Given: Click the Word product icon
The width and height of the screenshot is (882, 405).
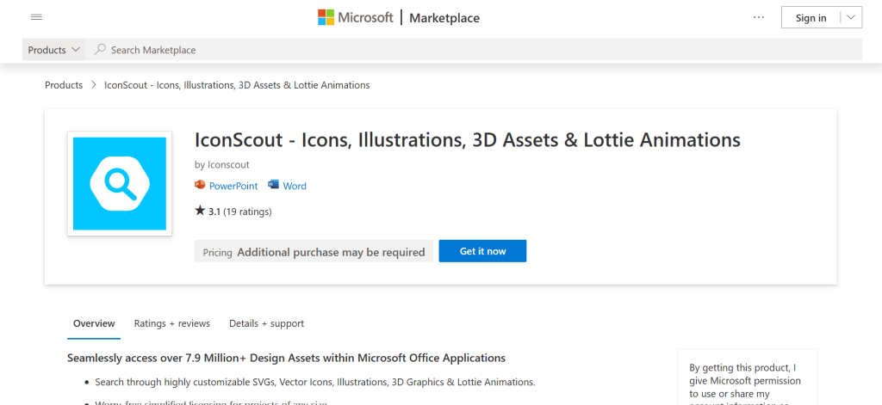Looking at the screenshot, I should pyautogui.click(x=274, y=185).
